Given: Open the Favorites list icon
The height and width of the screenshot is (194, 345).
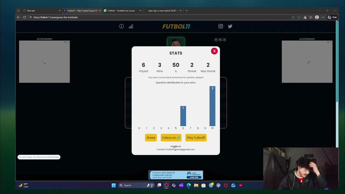Looking at the screenshot, I should [x=311, y=17].
